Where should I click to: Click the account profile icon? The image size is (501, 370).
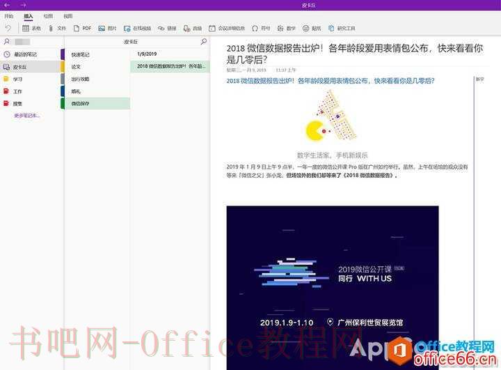pyautogui.click(x=7, y=41)
